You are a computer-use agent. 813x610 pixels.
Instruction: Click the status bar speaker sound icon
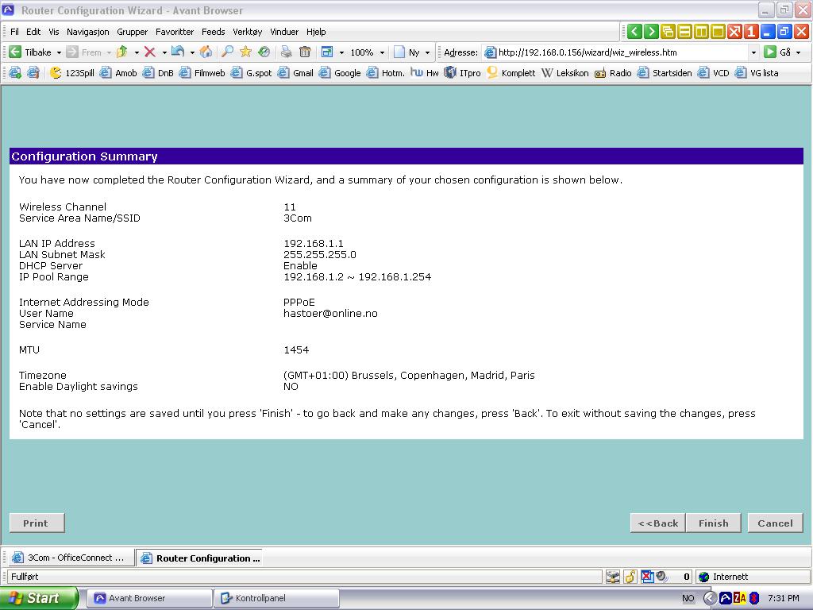coord(661,577)
